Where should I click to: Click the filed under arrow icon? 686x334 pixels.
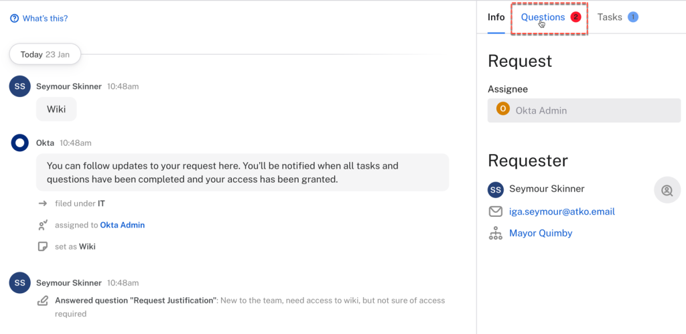pyautogui.click(x=43, y=203)
